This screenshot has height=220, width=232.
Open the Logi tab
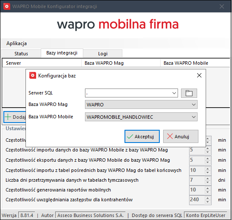(103, 54)
